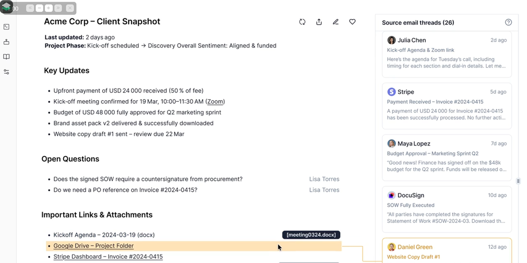The height and width of the screenshot is (263, 527).
Task: Click Kickoff Agenda – 2024-03-19 (docx) item
Action: (104, 235)
